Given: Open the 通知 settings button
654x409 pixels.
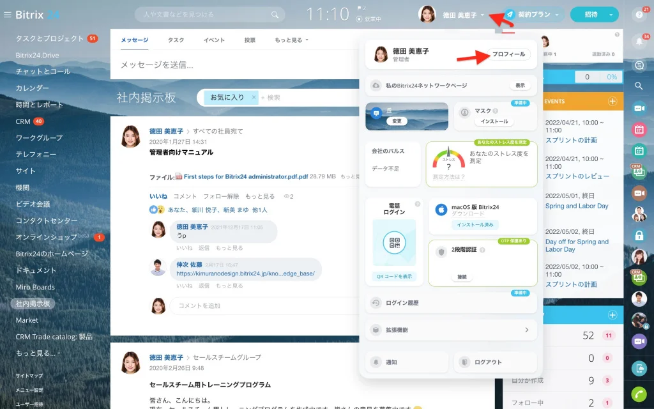Looking at the screenshot, I should (407, 362).
